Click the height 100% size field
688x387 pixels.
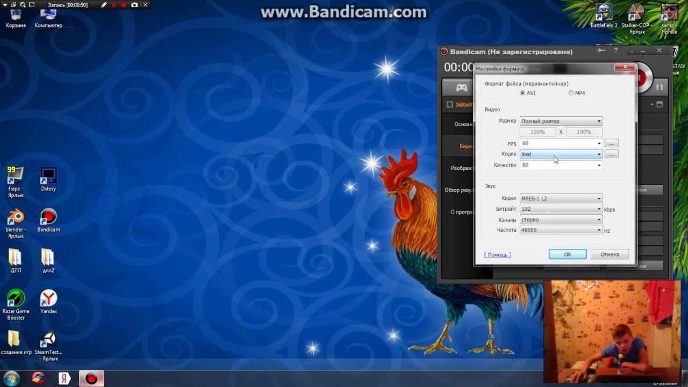[584, 132]
